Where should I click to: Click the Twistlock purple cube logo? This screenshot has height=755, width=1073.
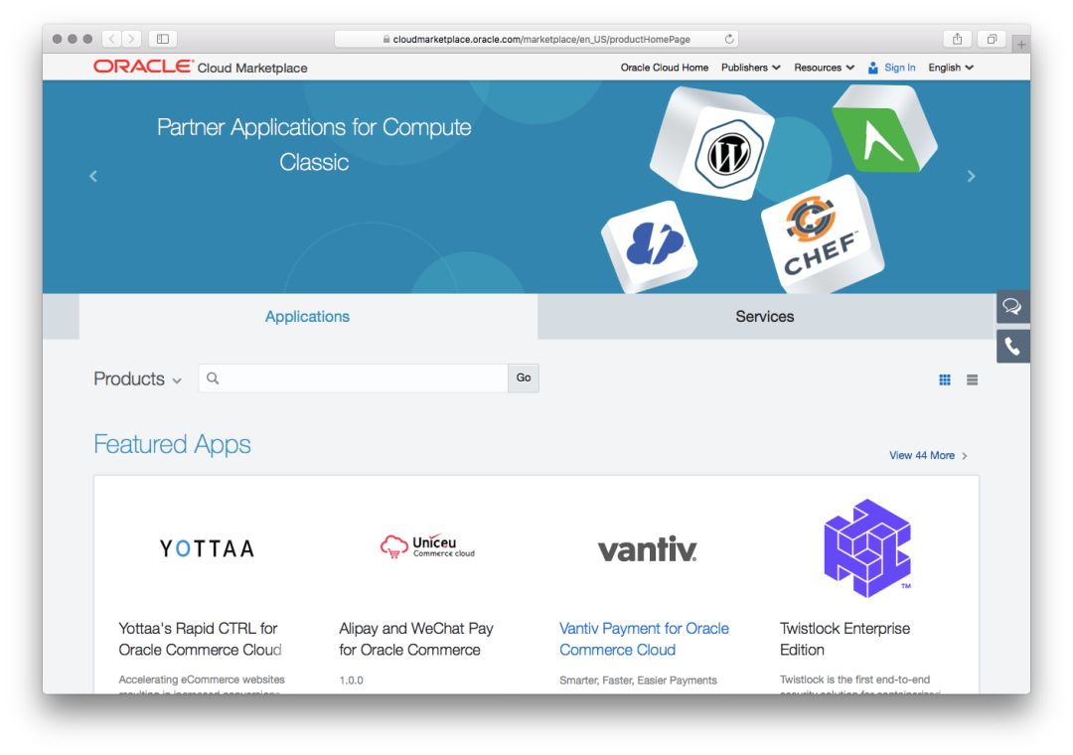(867, 548)
